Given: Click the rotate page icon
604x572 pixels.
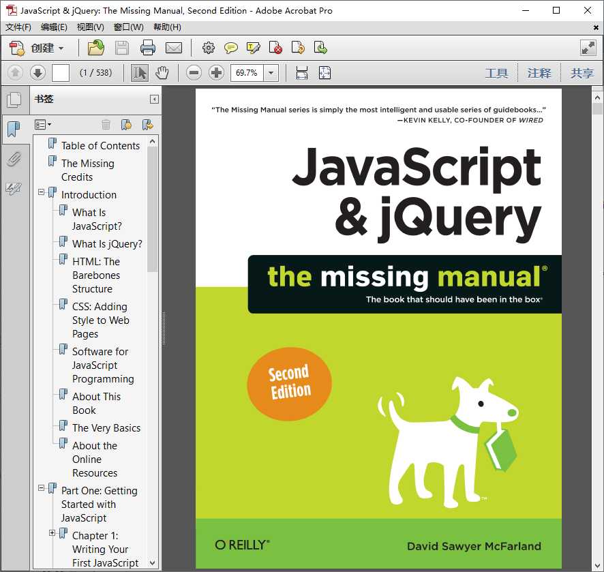Looking at the screenshot, I should pyautogui.click(x=298, y=48).
